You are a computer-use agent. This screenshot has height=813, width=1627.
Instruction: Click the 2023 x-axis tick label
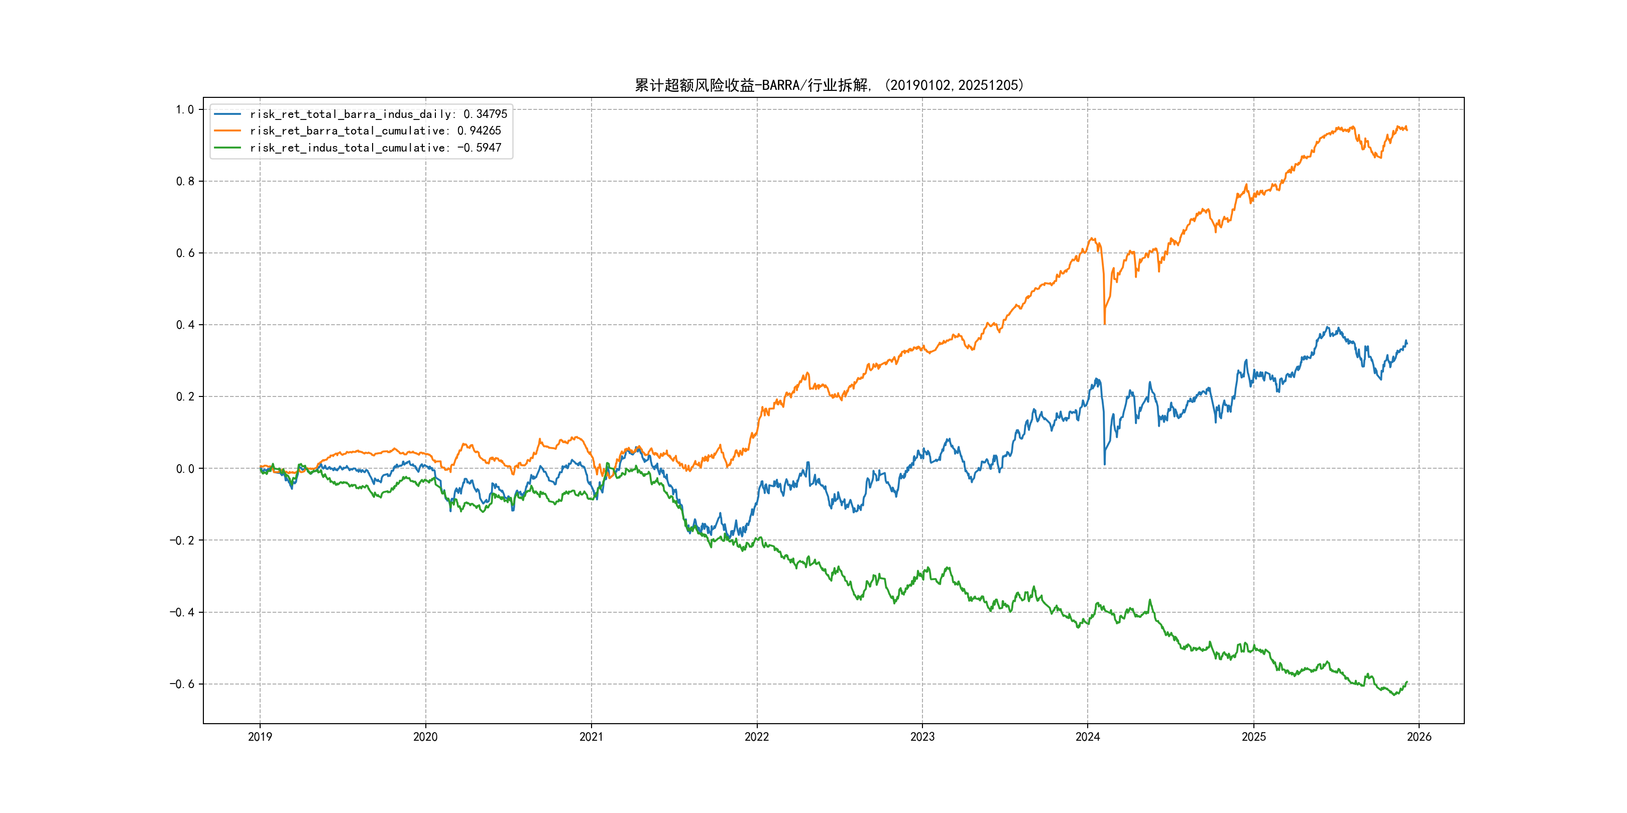pos(922,737)
